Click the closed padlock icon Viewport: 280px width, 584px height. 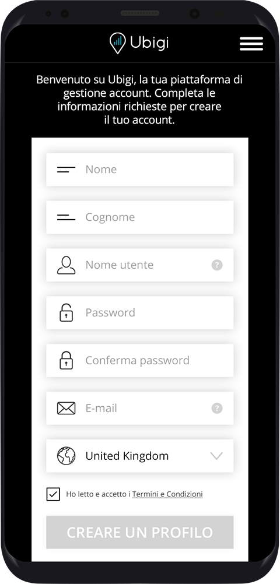pos(66,360)
